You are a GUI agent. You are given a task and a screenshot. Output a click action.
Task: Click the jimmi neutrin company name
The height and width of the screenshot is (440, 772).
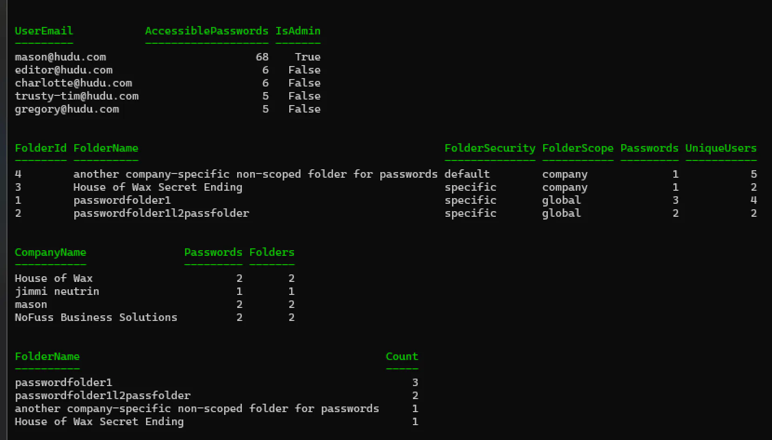pyautogui.click(x=57, y=291)
